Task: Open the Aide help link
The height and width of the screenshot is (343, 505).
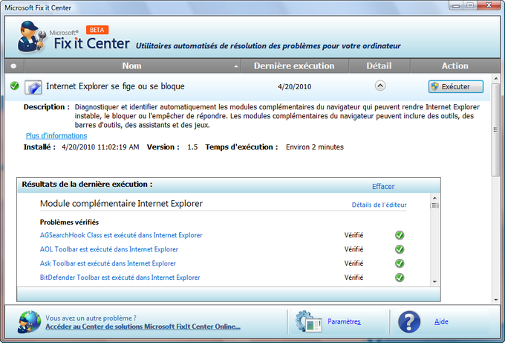Action: (x=441, y=321)
